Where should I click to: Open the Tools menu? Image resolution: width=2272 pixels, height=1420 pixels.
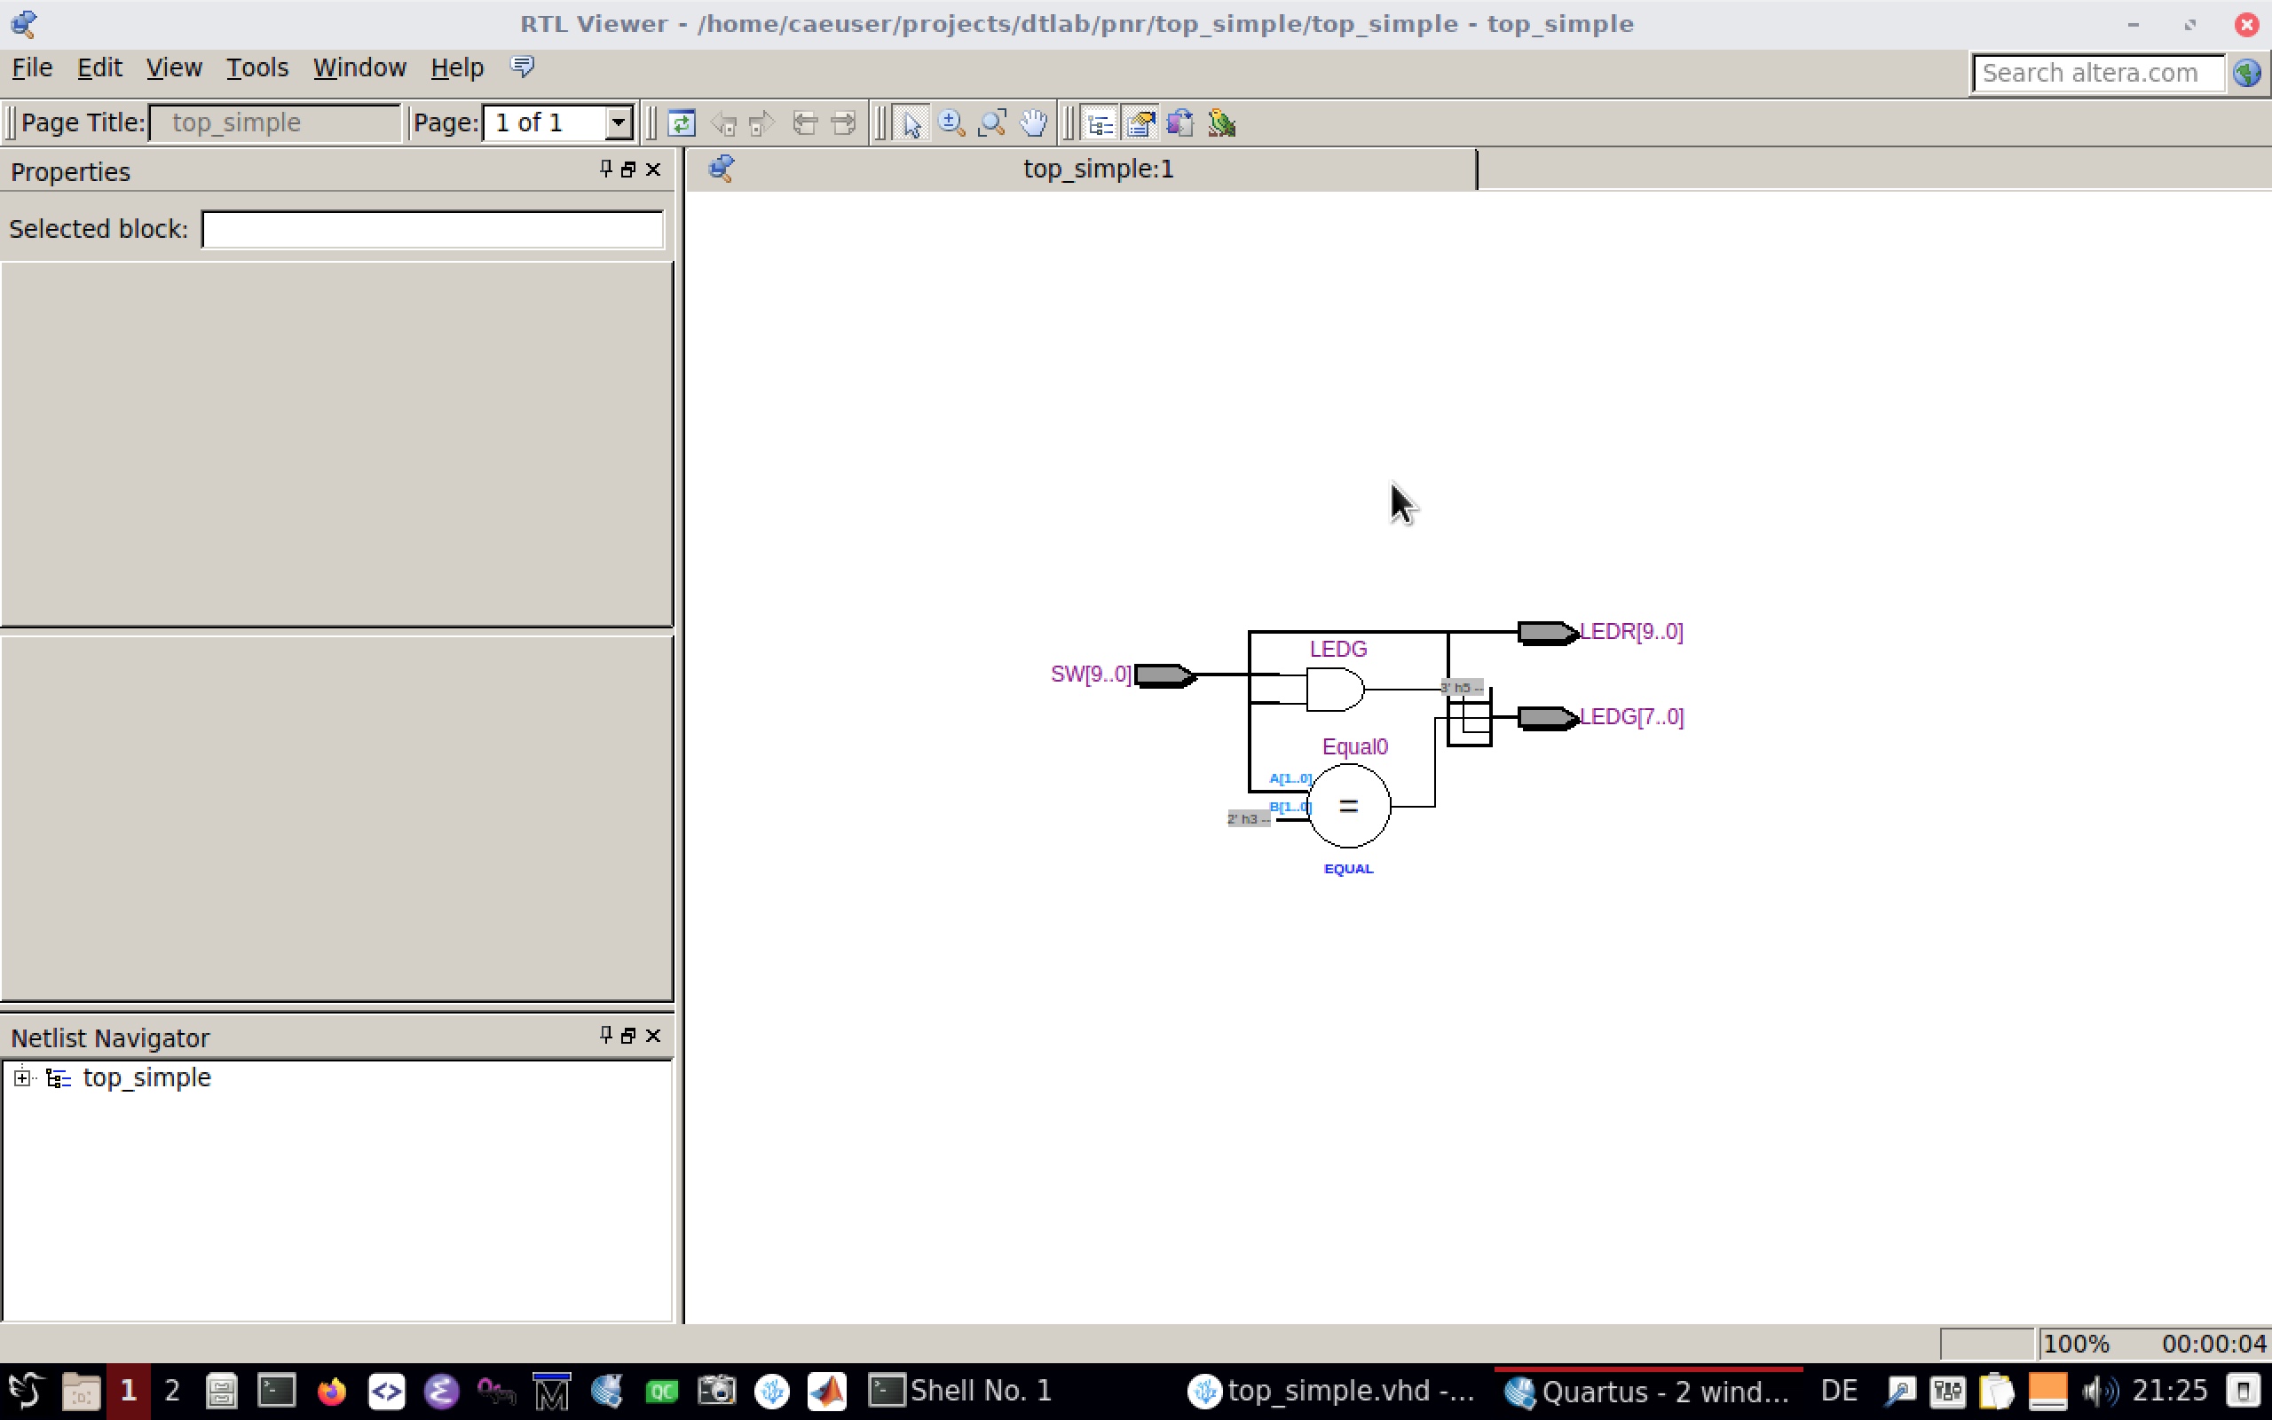(x=256, y=67)
